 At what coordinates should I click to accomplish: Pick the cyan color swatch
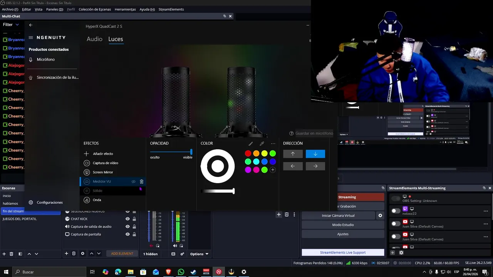[256, 162]
